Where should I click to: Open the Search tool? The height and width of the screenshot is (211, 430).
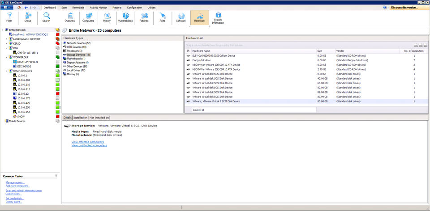46,18
